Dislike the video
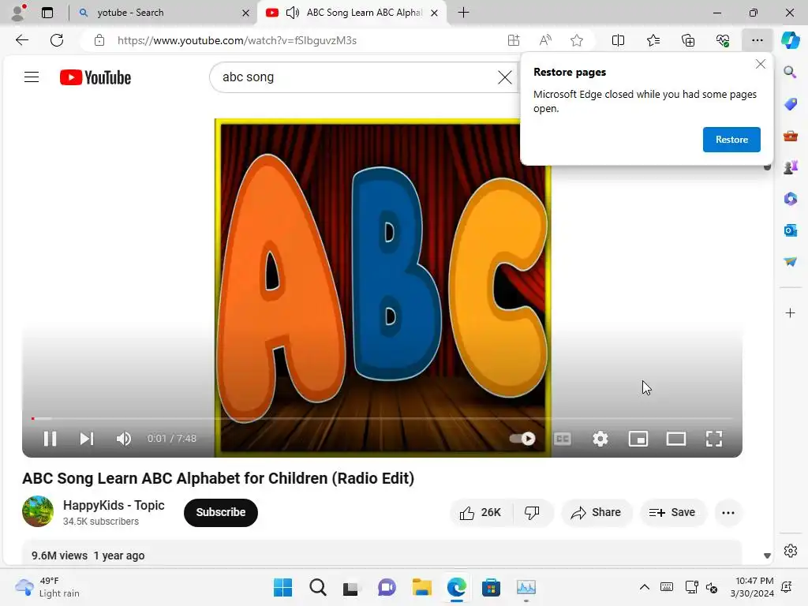 pos(533,512)
